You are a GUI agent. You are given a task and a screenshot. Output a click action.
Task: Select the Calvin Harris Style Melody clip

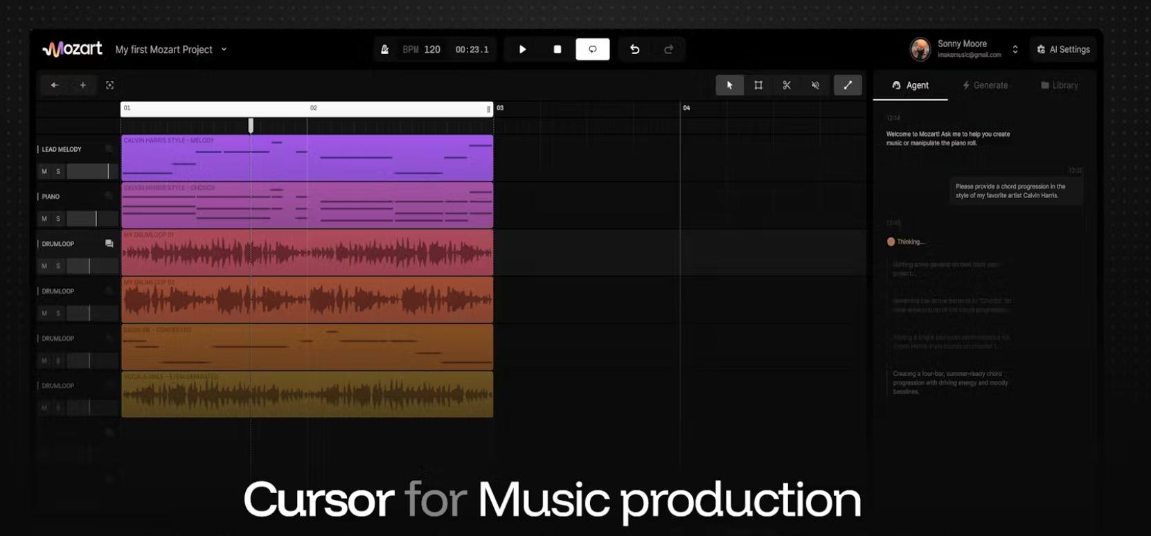[x=307, y=158]
